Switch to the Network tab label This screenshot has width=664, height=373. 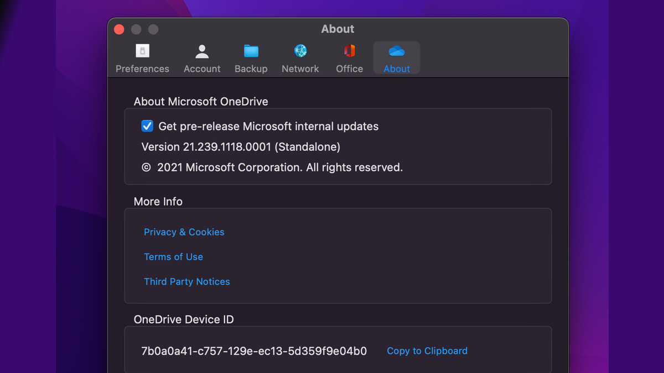coord(300,69)
